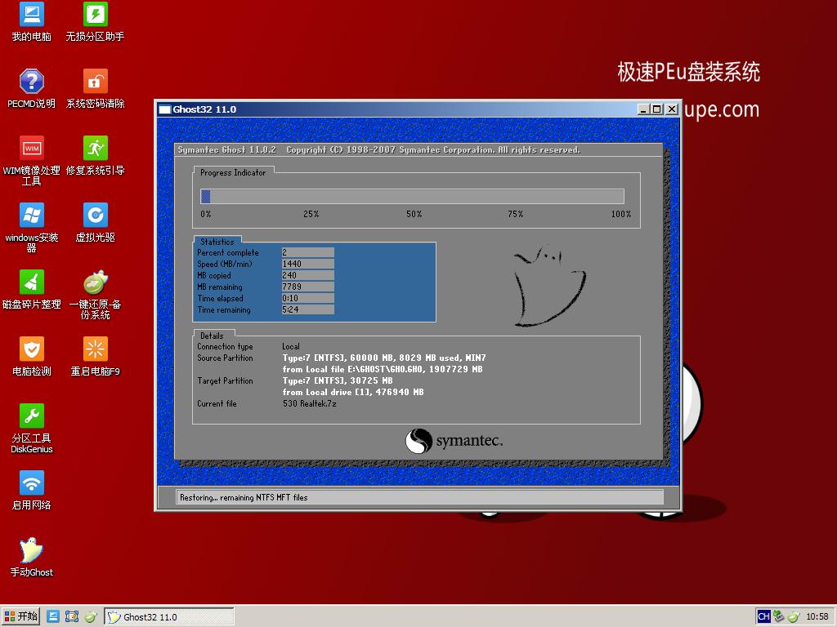Image resolution: width=837 pixels, height=627 pixels.
Task: Click the Time elapsed value 0:10
Action: point(308,298)
